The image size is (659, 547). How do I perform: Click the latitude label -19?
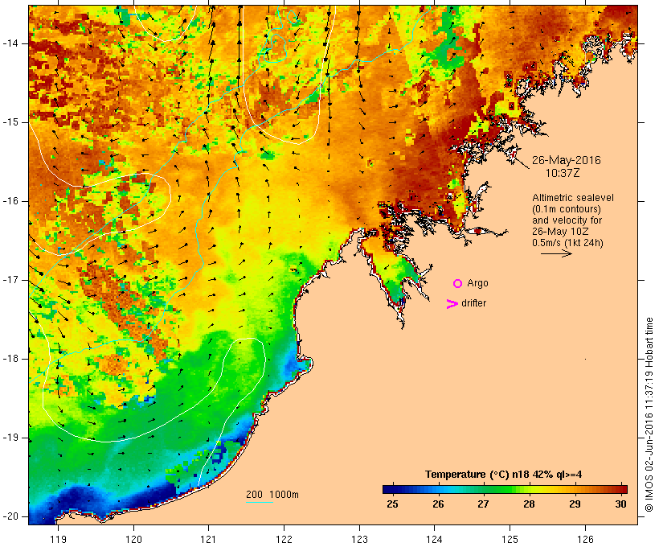pos(10,438)
